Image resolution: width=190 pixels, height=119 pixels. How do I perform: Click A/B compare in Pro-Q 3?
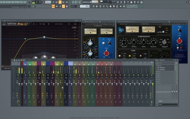pos(40,24)
